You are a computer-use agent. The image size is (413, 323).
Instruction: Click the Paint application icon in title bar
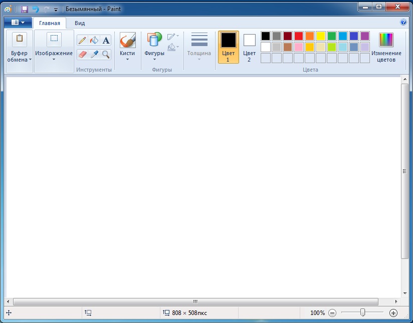pyautogui.click(x=8, y=9)
